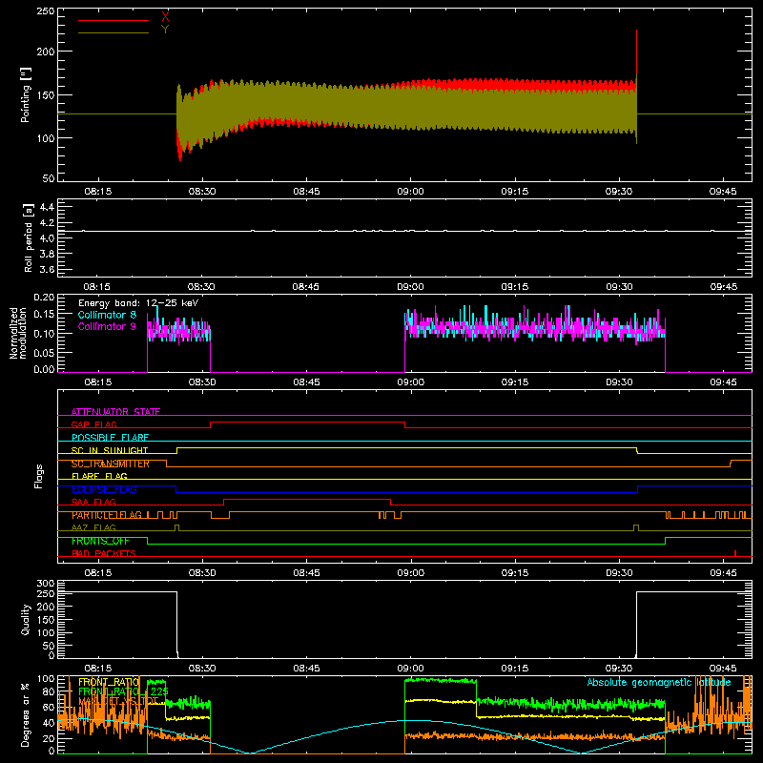Click the 09:15 tick under the modulation plot

click(x=515, y=382)
